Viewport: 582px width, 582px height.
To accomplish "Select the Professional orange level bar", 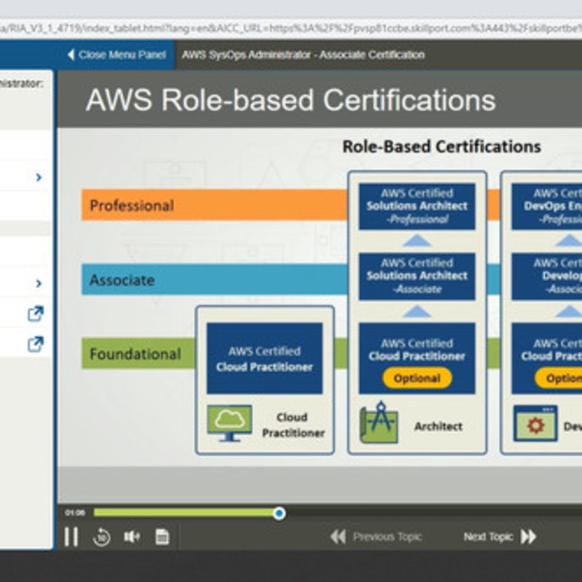I will 215,205.
